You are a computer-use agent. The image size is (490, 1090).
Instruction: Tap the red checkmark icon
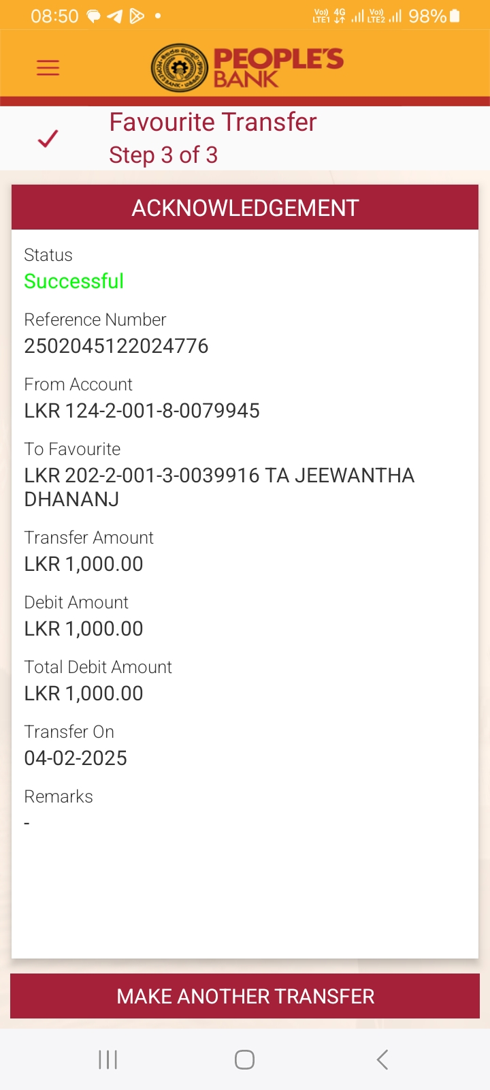(48, 138)
